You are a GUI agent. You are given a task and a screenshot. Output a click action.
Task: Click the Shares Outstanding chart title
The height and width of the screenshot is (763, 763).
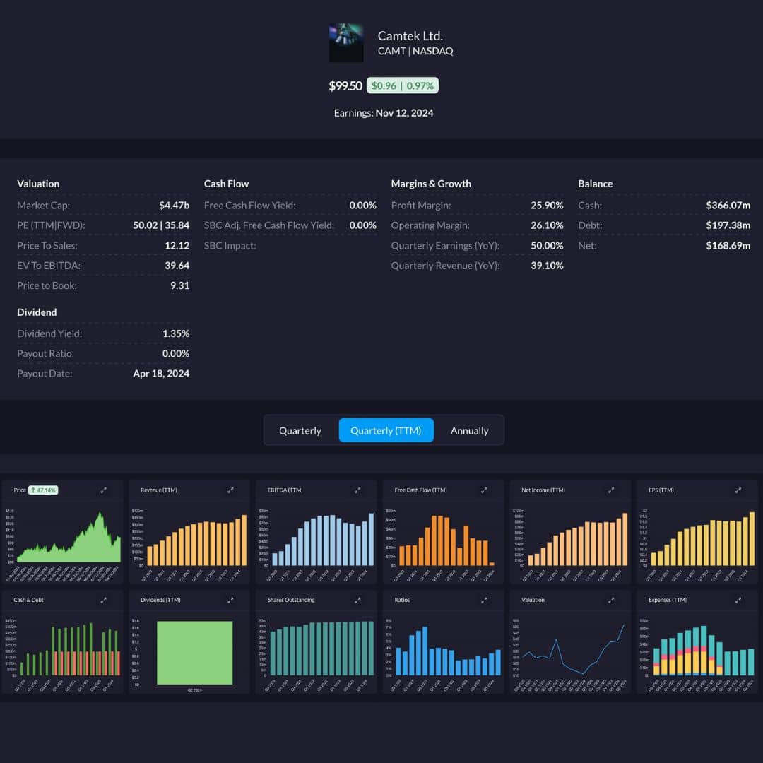291,600
